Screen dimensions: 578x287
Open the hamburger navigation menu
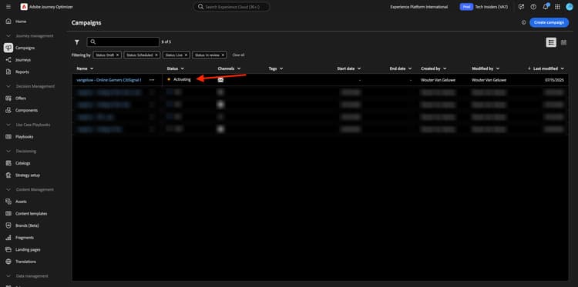point(8,7)
